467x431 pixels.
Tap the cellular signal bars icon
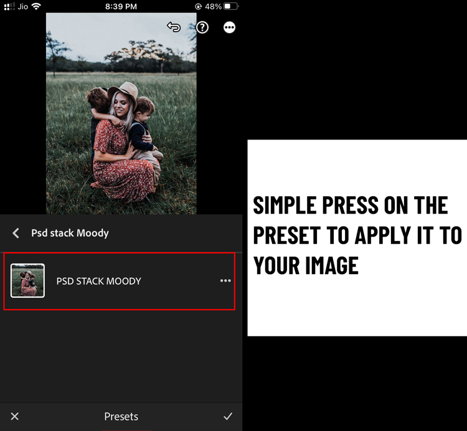[x=9, y=6]
